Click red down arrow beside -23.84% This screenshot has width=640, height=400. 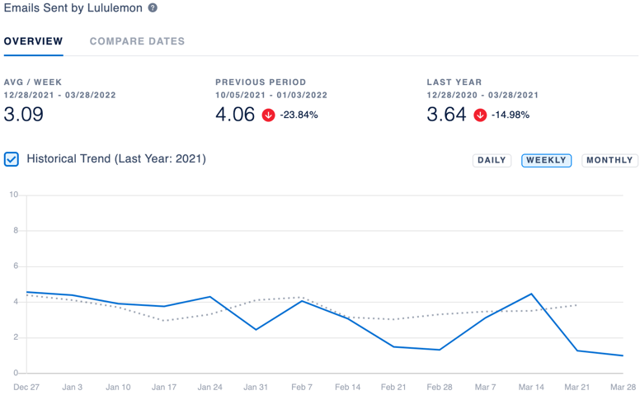(x=268, y=115)
